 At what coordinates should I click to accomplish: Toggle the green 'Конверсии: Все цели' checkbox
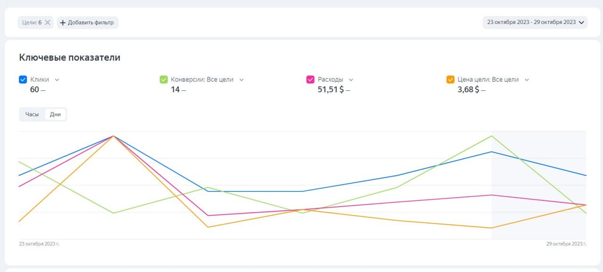click(x=163, y=80)
